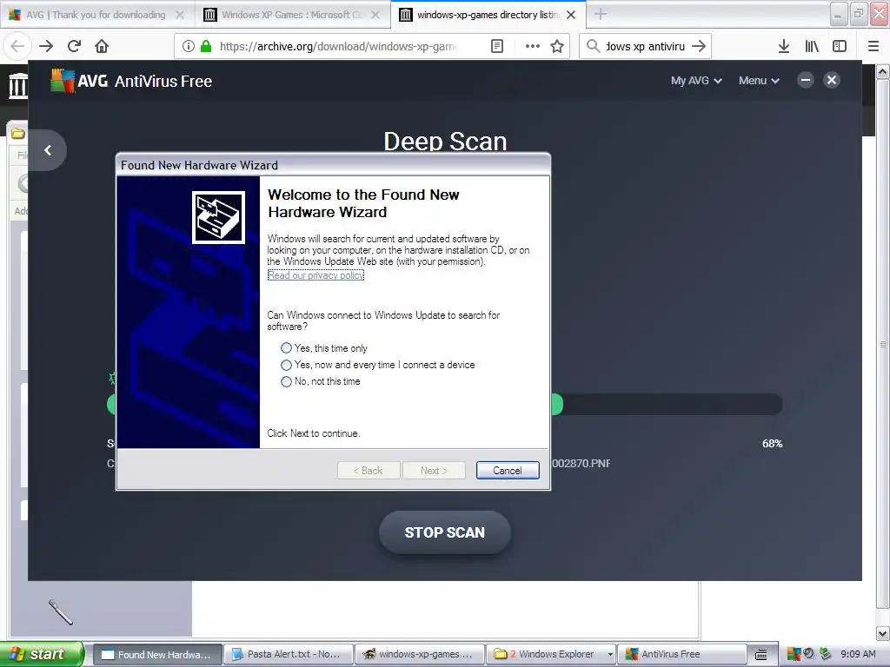This screenshot has height=667, width=890.
Task: Submit search with the arrow button
Action: [699, 46]
